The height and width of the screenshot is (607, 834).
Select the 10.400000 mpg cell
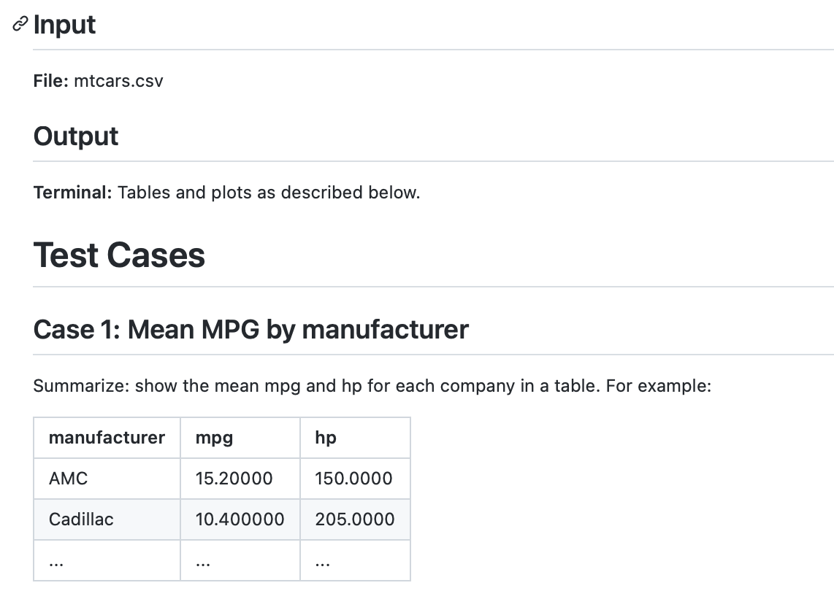click(240, 519)
